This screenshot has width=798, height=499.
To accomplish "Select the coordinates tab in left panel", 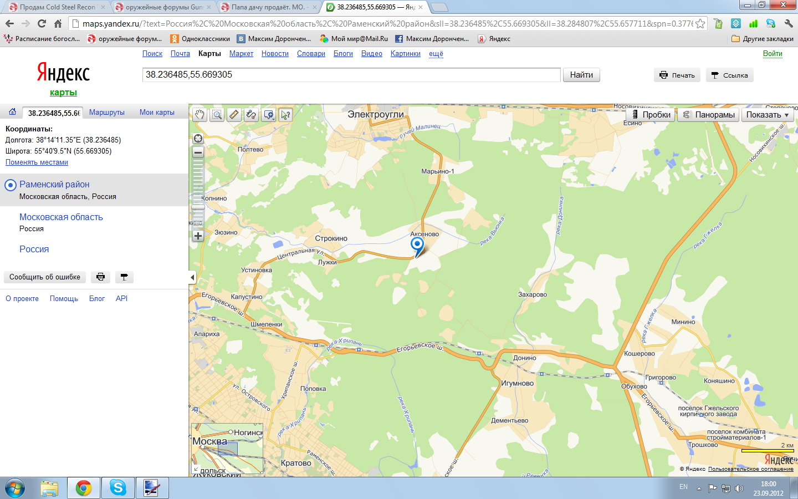I will point(54,113).
